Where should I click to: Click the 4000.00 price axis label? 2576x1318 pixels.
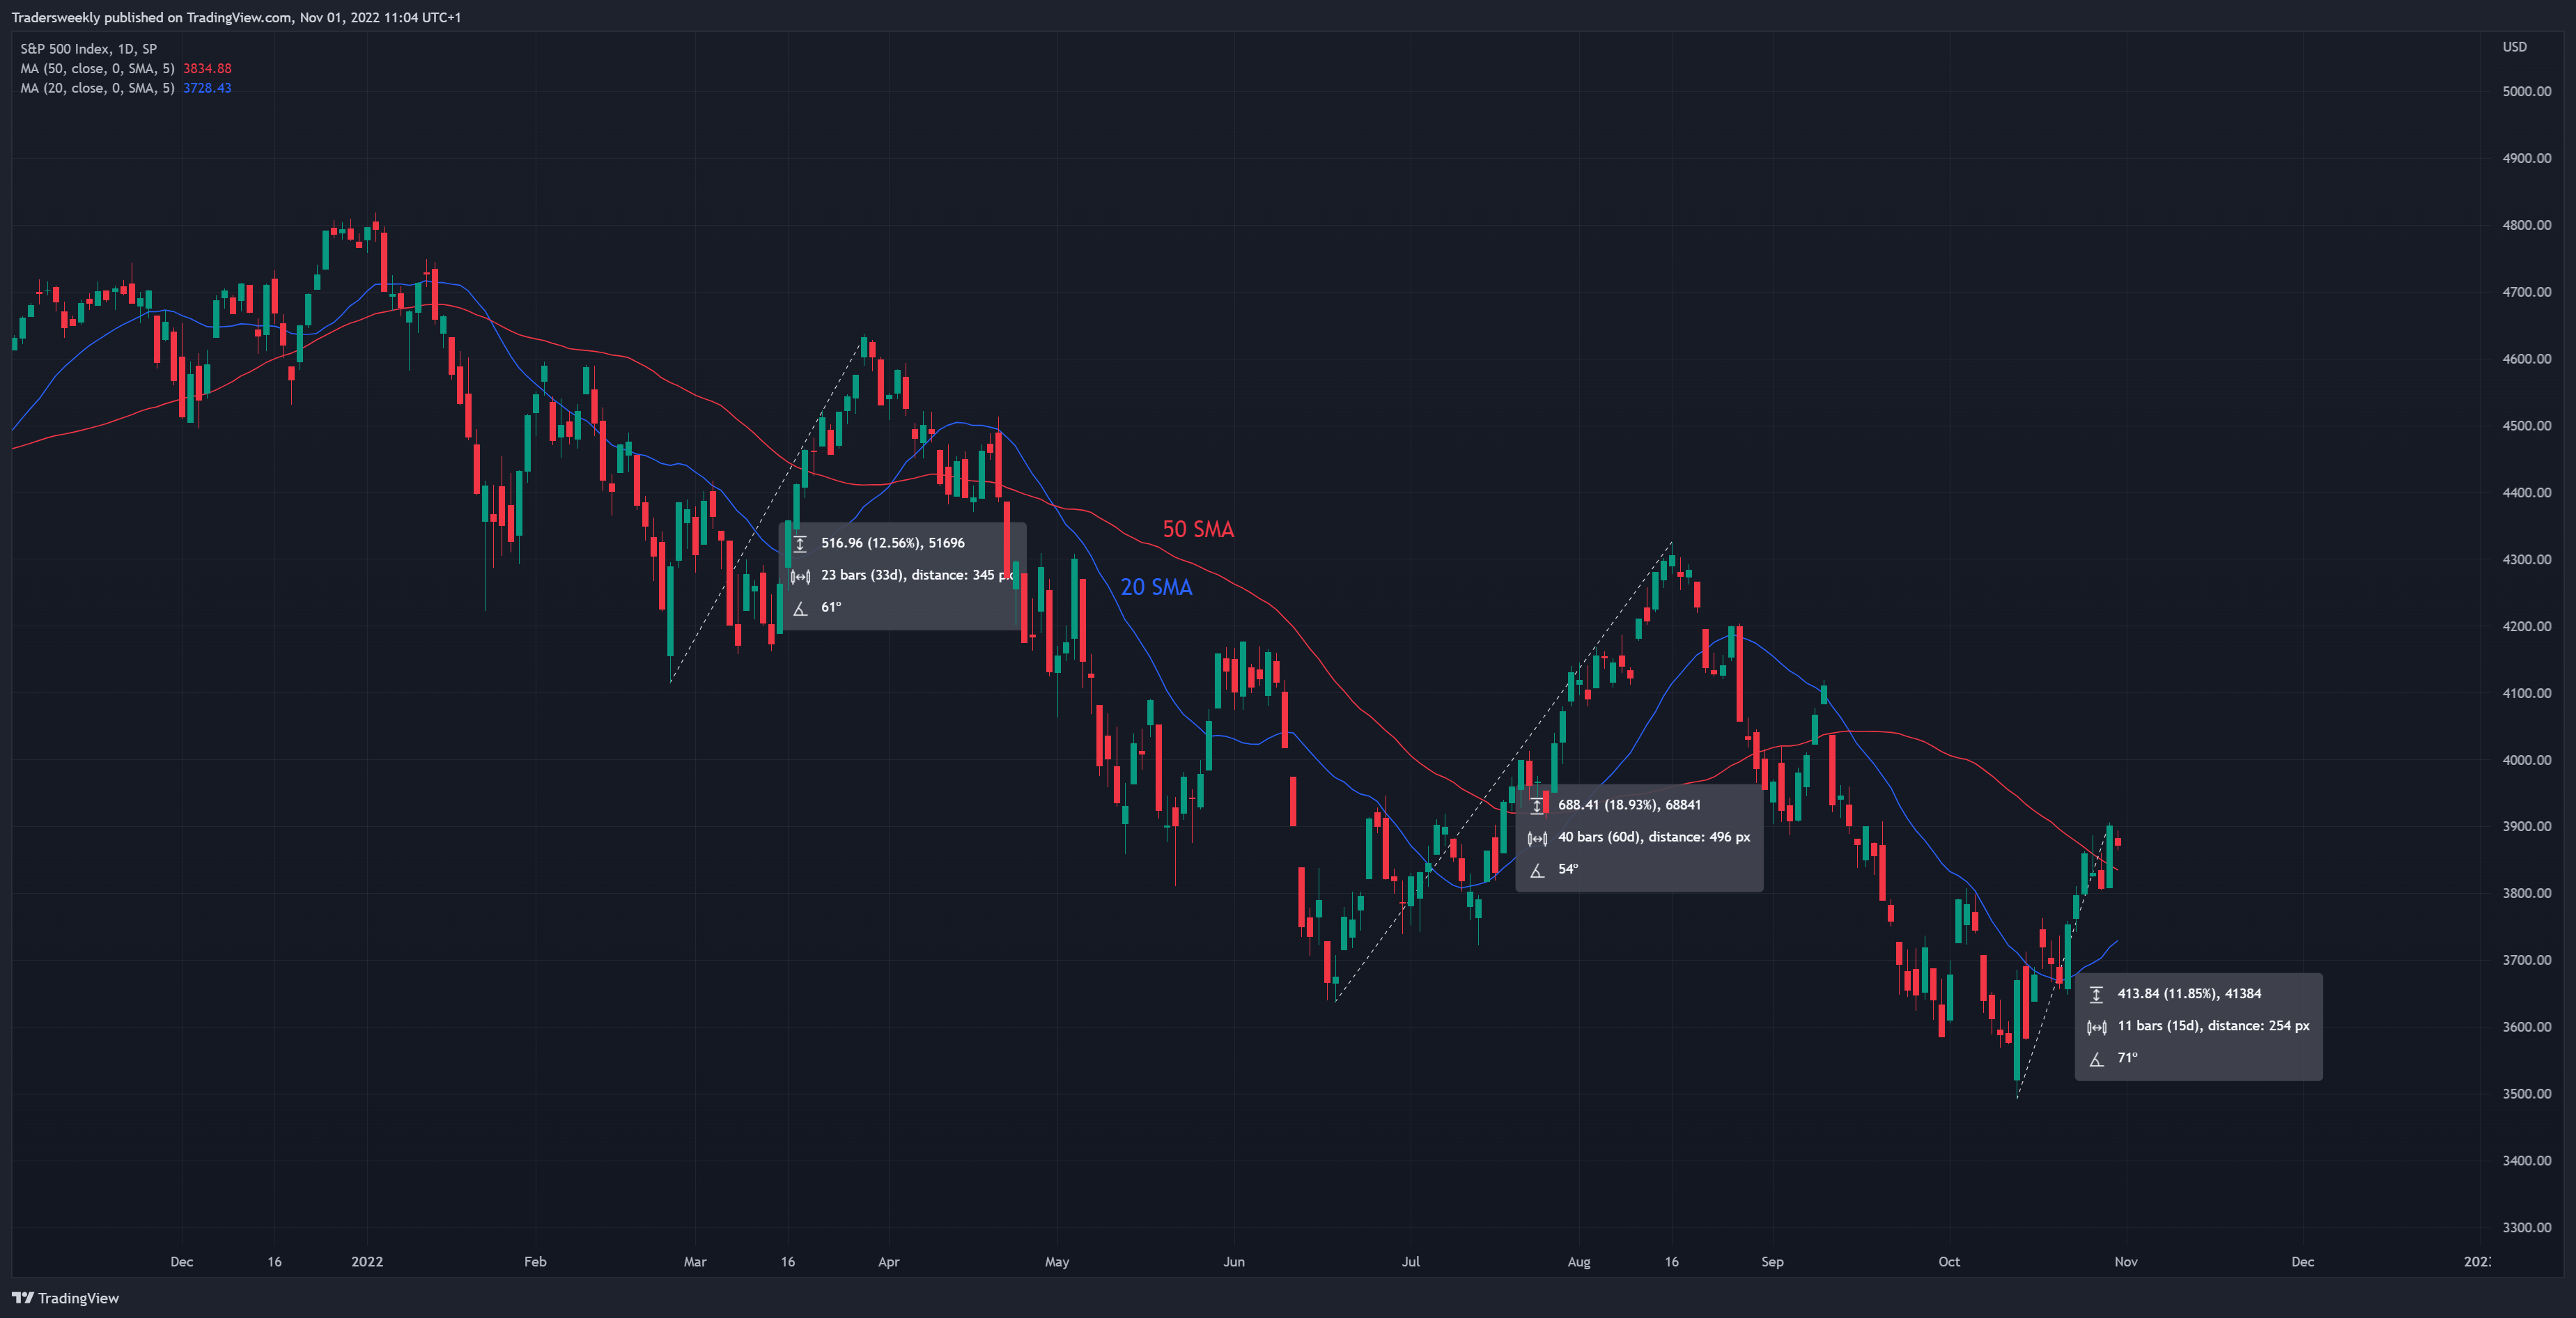pyautogui.click(x=2526, y=760)
